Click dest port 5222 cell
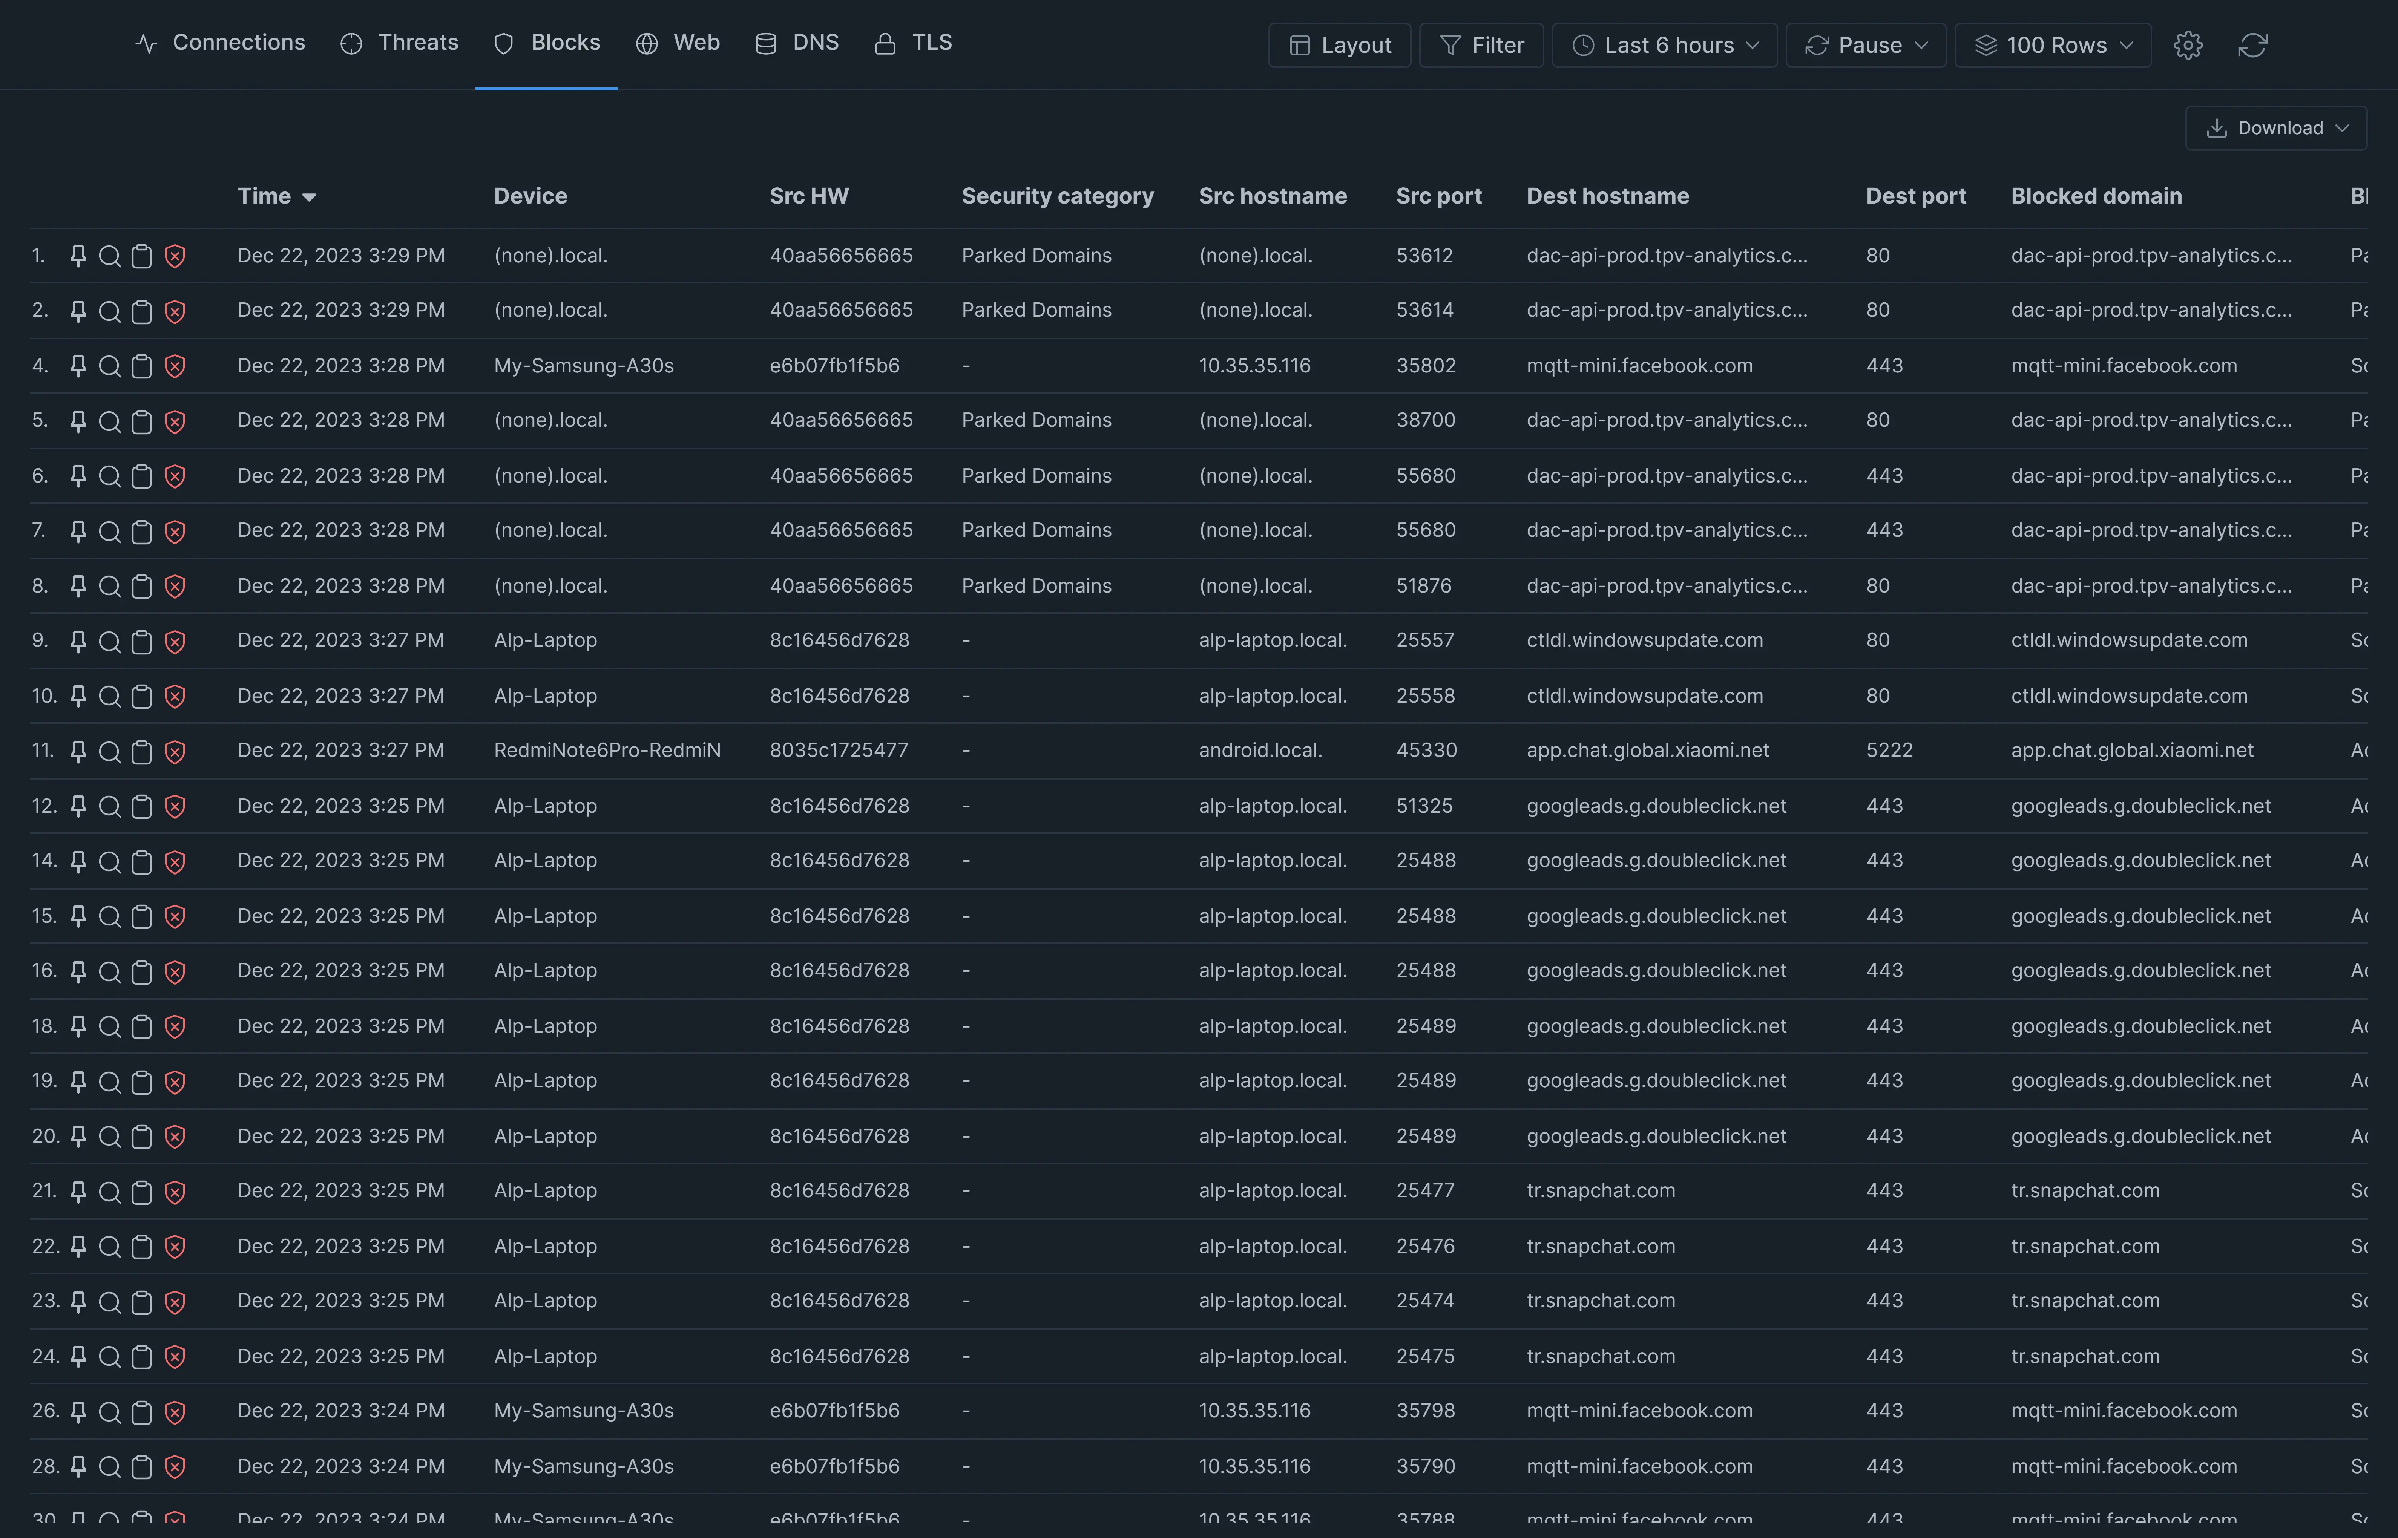This screenshot has height=1538, width=2398. tap(1890, 750)
